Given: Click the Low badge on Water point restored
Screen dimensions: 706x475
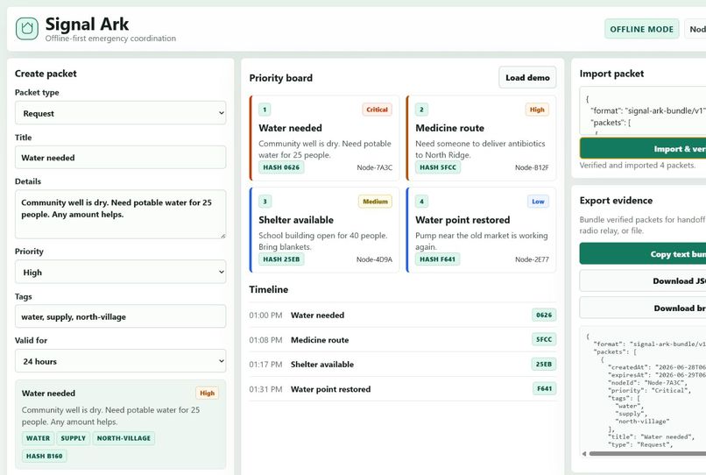Looking at the screenshot, I should coord(538,202).
